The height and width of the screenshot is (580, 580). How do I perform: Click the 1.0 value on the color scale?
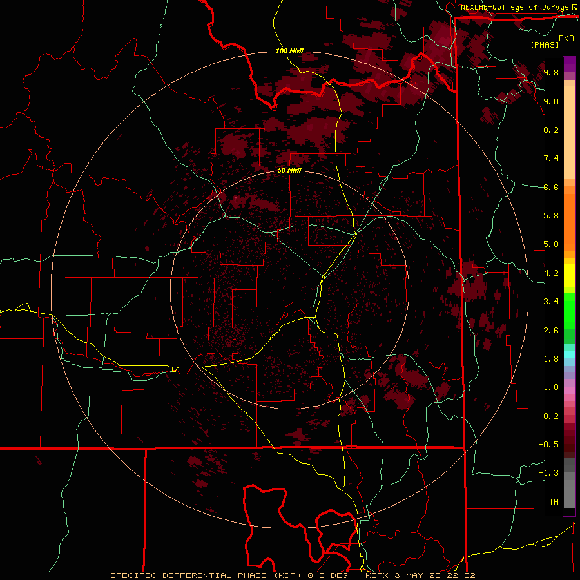[x=551, y=387]
